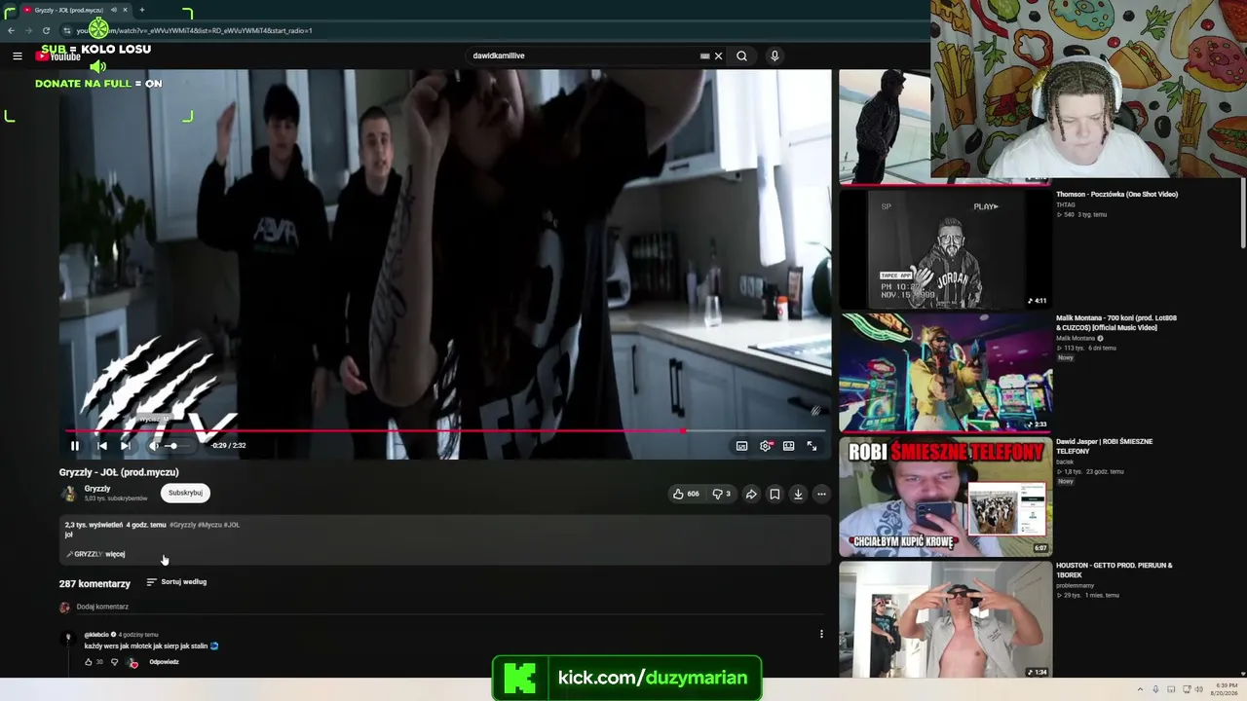This screenshot has width=1247, height=701.
Task: Reload the current page
Action: pos(46,30)
